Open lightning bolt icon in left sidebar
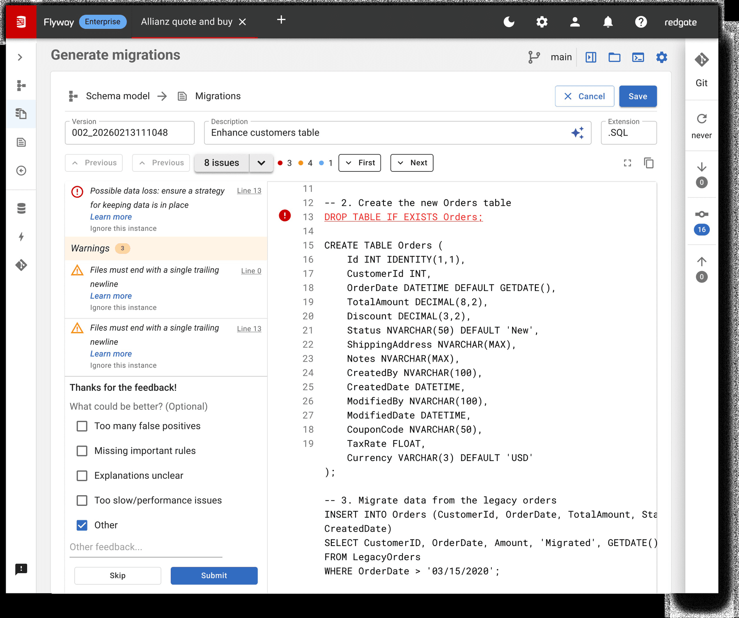The height and width of the screenshot is (618, 739). point(21,237)
